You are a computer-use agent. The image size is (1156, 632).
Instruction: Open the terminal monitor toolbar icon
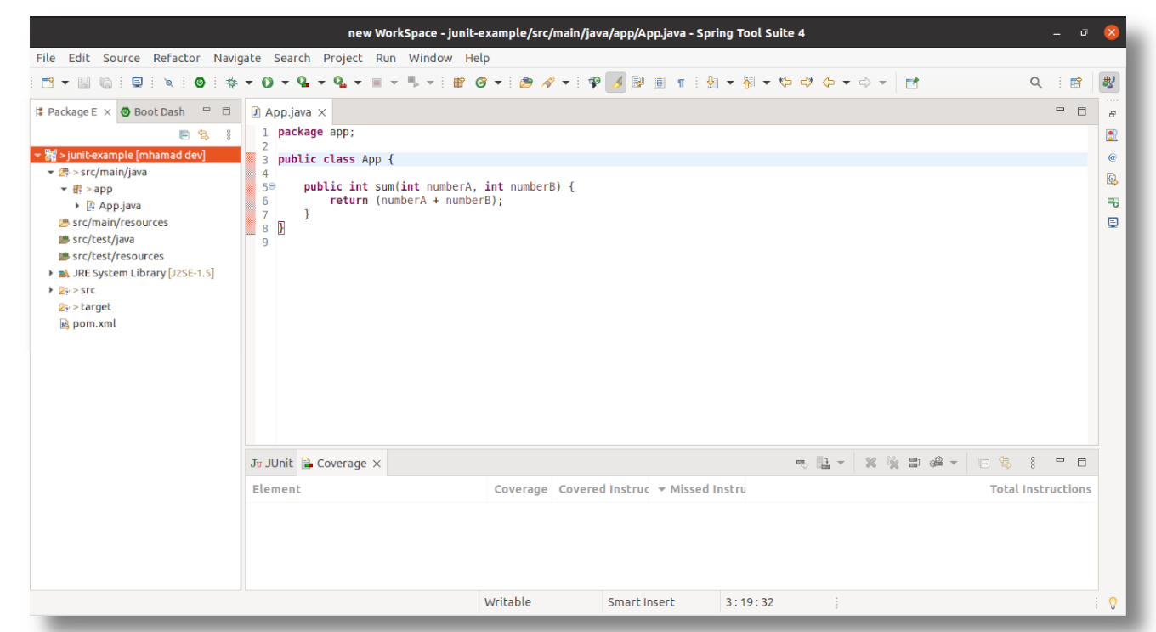(x=138, y=83)
